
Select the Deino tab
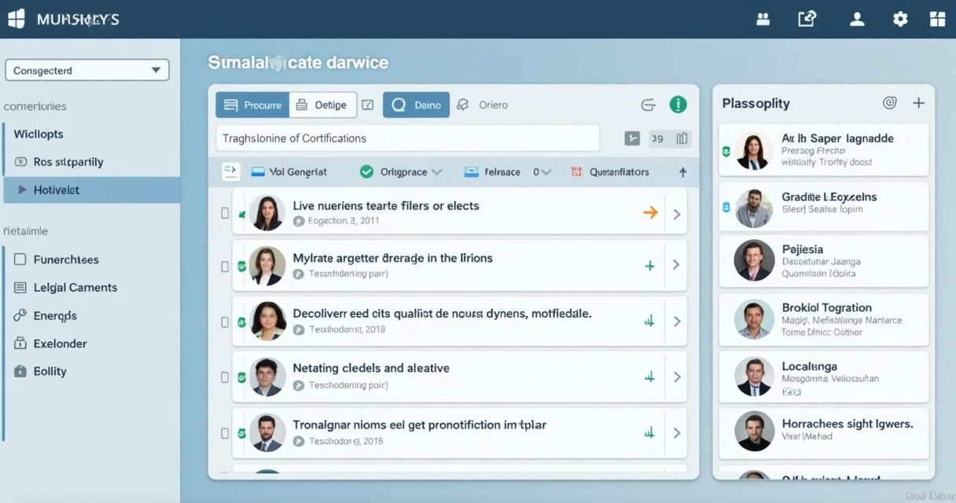coord(415,104)
